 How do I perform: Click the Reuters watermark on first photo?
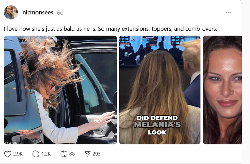point(11,143)
